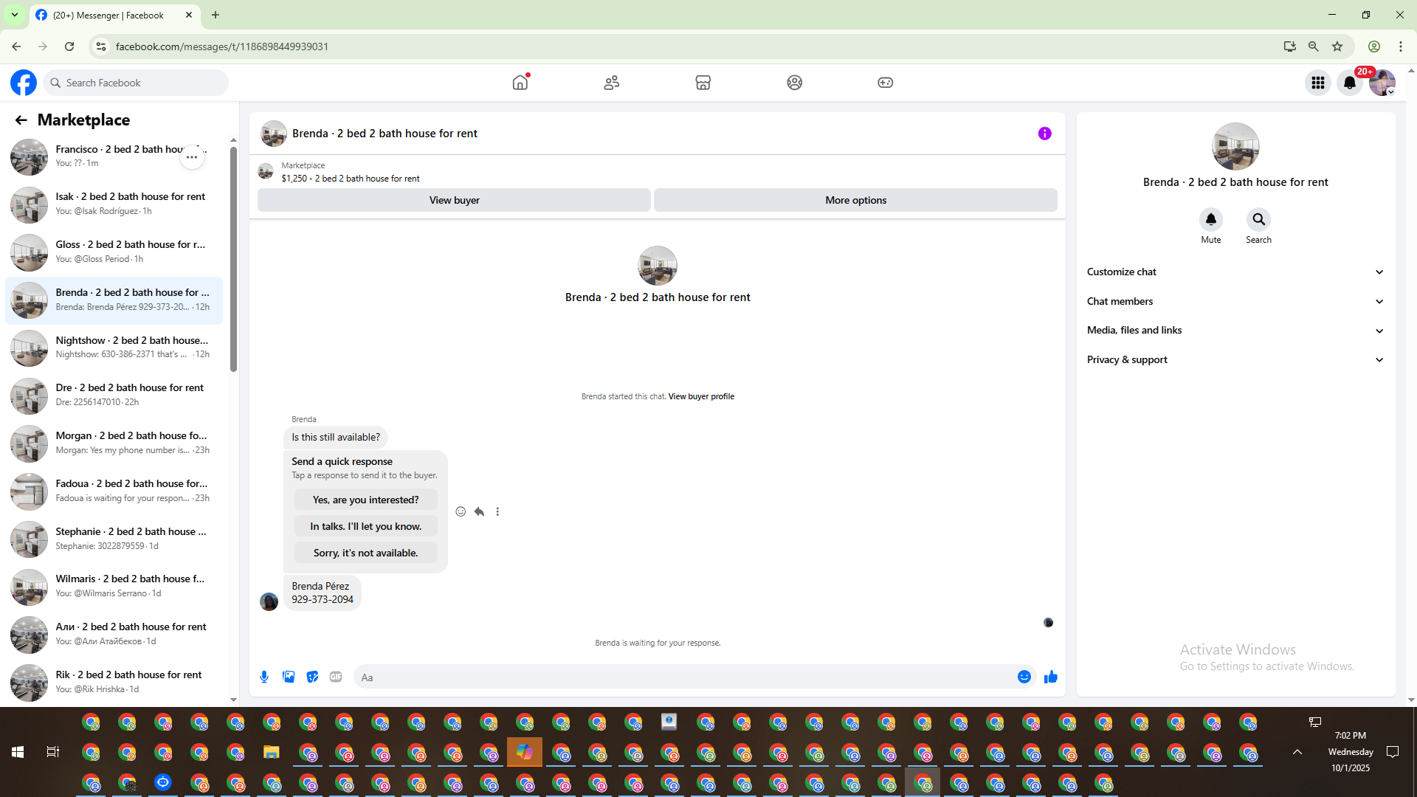The image size is (1417, 797).
Task: Open the Wilmaris conversation
Action: click(114, 587)
